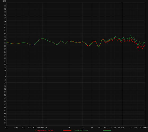Click the 5k frequency axis label
The width and height of the screenshot is (148, 132).
(x=99, y=128)
